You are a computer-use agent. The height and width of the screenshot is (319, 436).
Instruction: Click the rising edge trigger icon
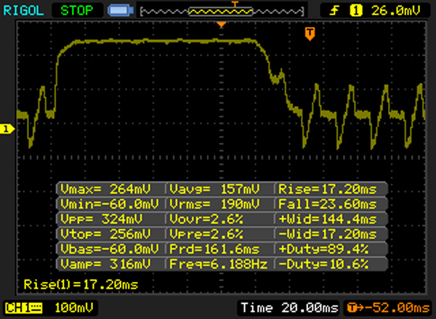(x=334, y=11)
